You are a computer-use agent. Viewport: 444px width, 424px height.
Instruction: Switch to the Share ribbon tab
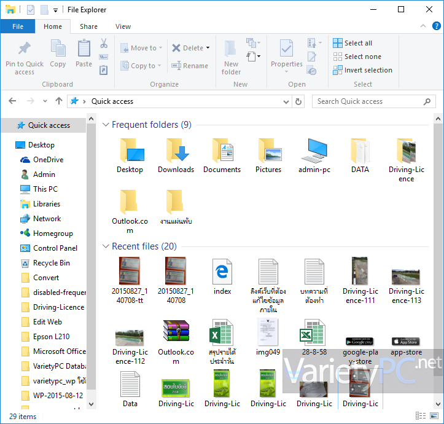[88, 26]
